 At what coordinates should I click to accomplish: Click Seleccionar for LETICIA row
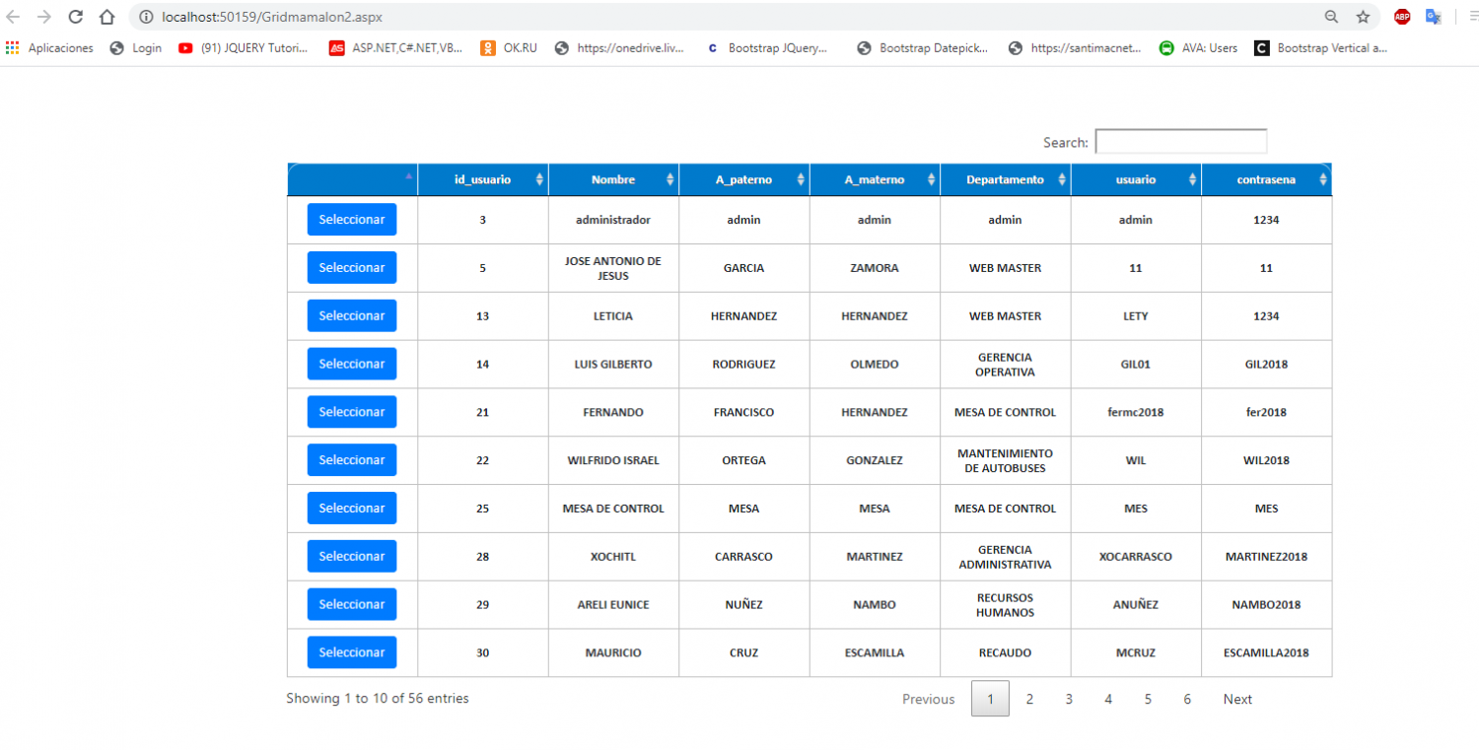coord(352,315)
